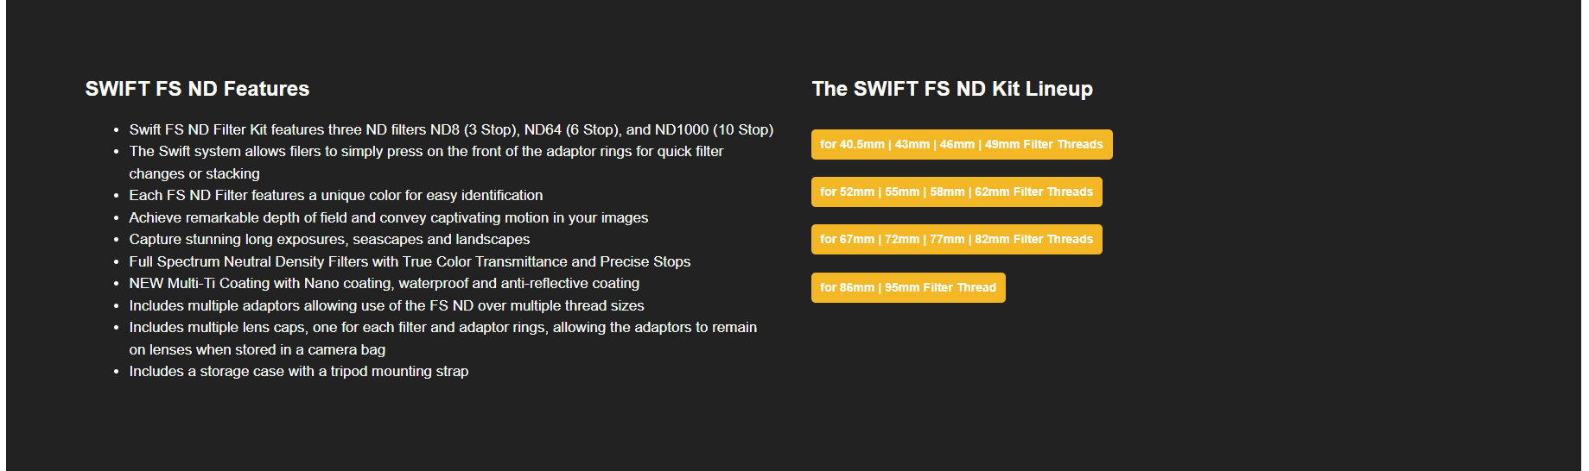
Task: Click the "ND8 (3 Stop)" text
Action: click(473, 129)
